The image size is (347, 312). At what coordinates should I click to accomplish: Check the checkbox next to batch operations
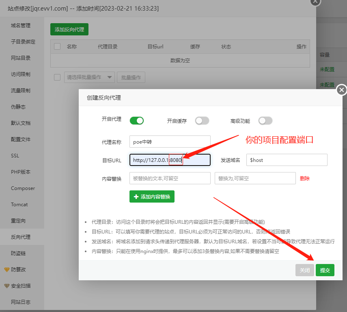coord(57,77)
